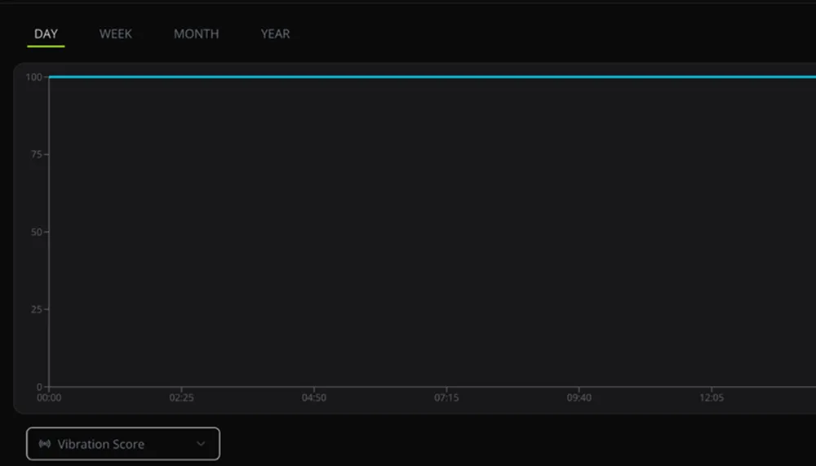Select the 02:25 time marker

[x=181, y=398]
